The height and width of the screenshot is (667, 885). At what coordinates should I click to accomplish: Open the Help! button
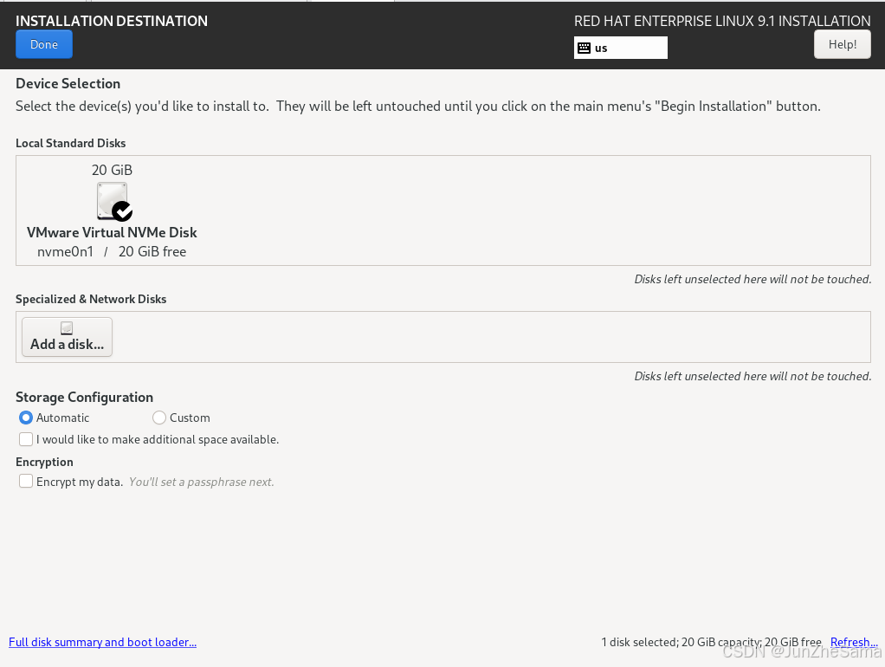(x=842, y=45)
